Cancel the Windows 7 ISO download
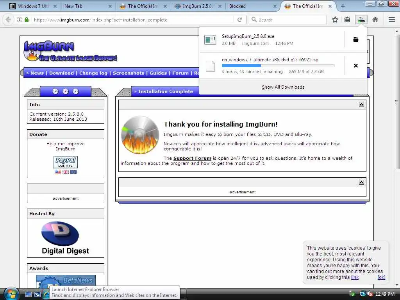400x300 pixels. point(355,66)
